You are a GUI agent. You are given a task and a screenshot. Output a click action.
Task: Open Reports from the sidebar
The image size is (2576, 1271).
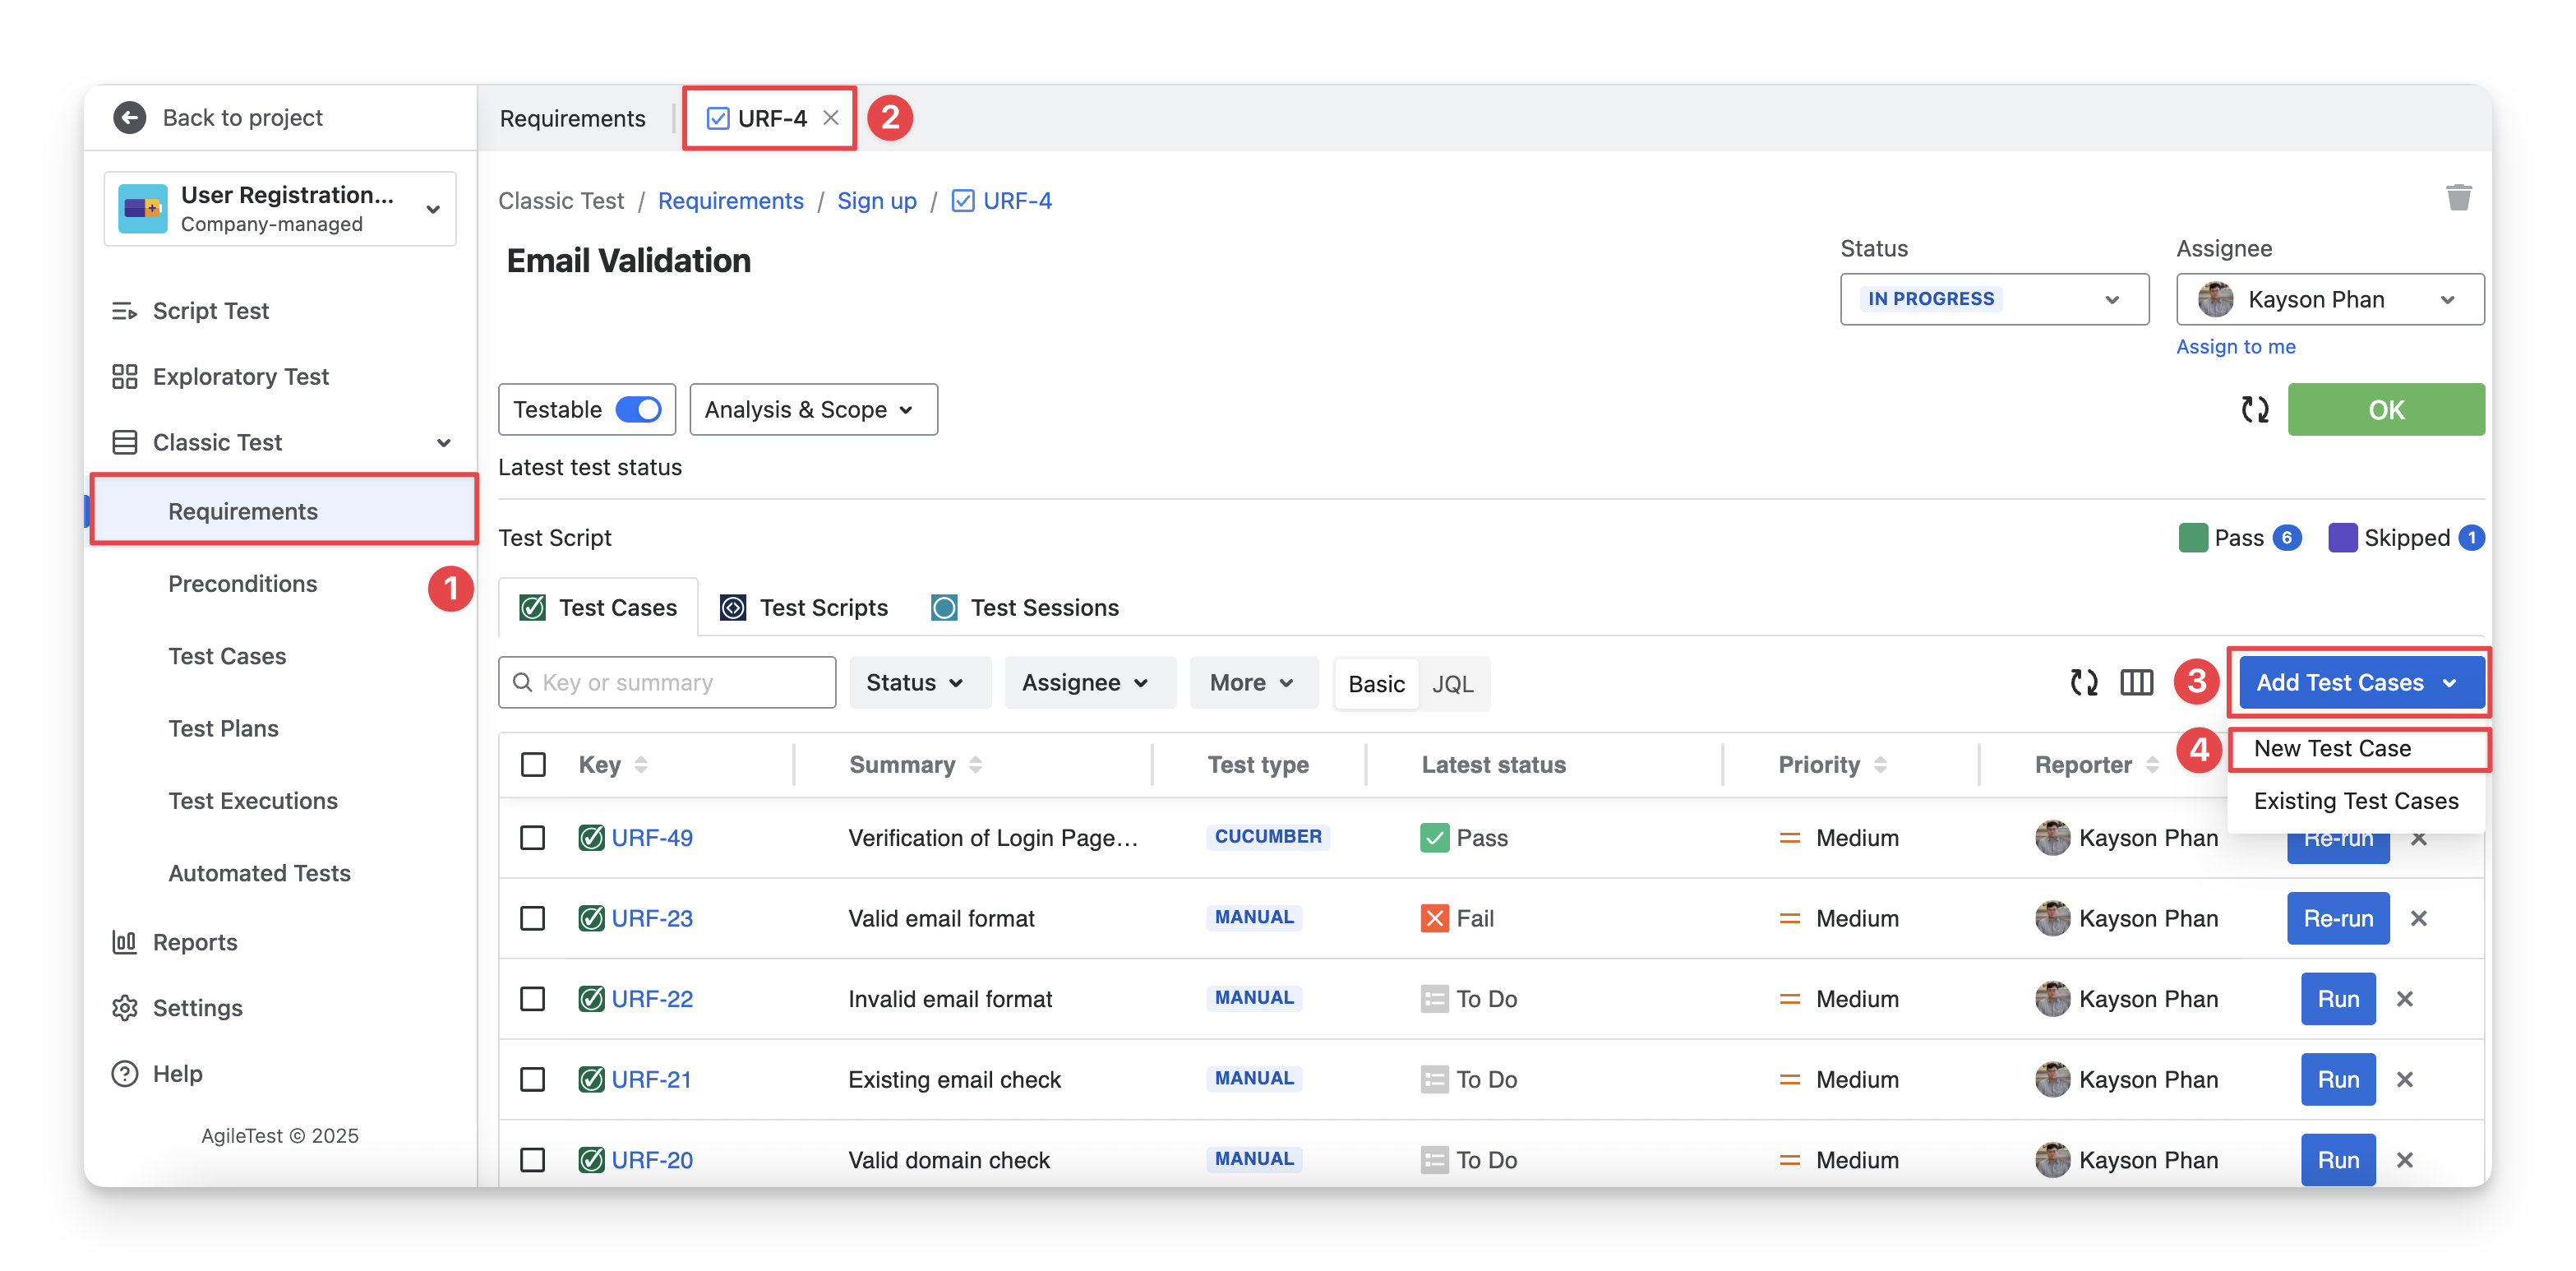coord(194,942)
